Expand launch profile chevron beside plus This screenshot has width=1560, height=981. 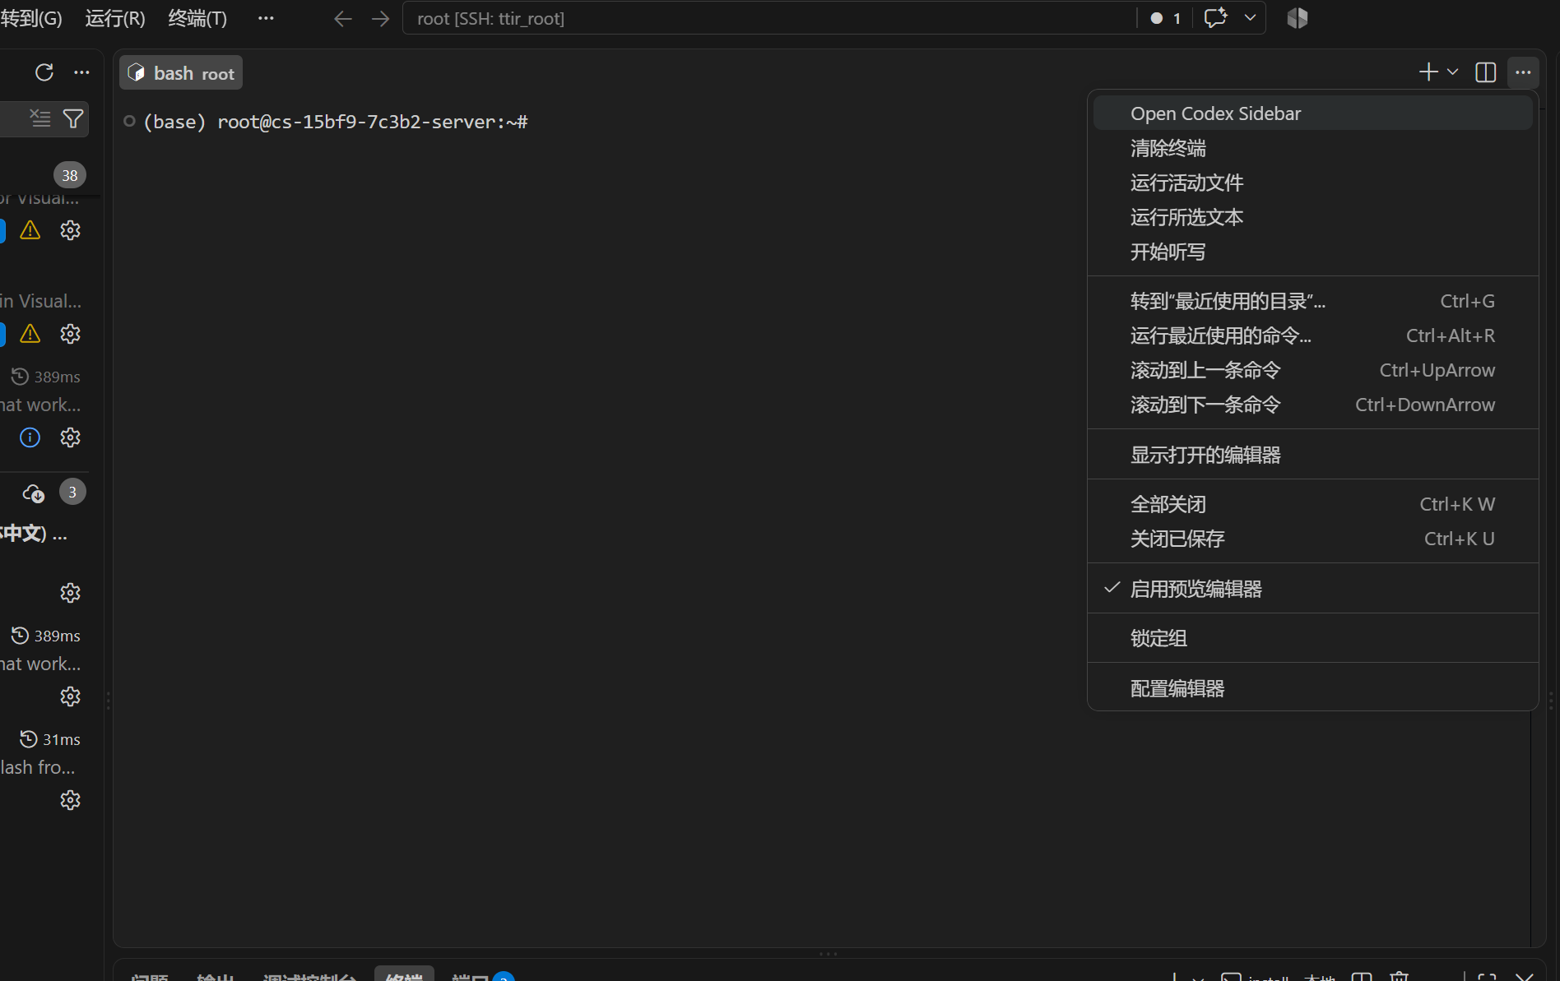[x=1453, y=72]
